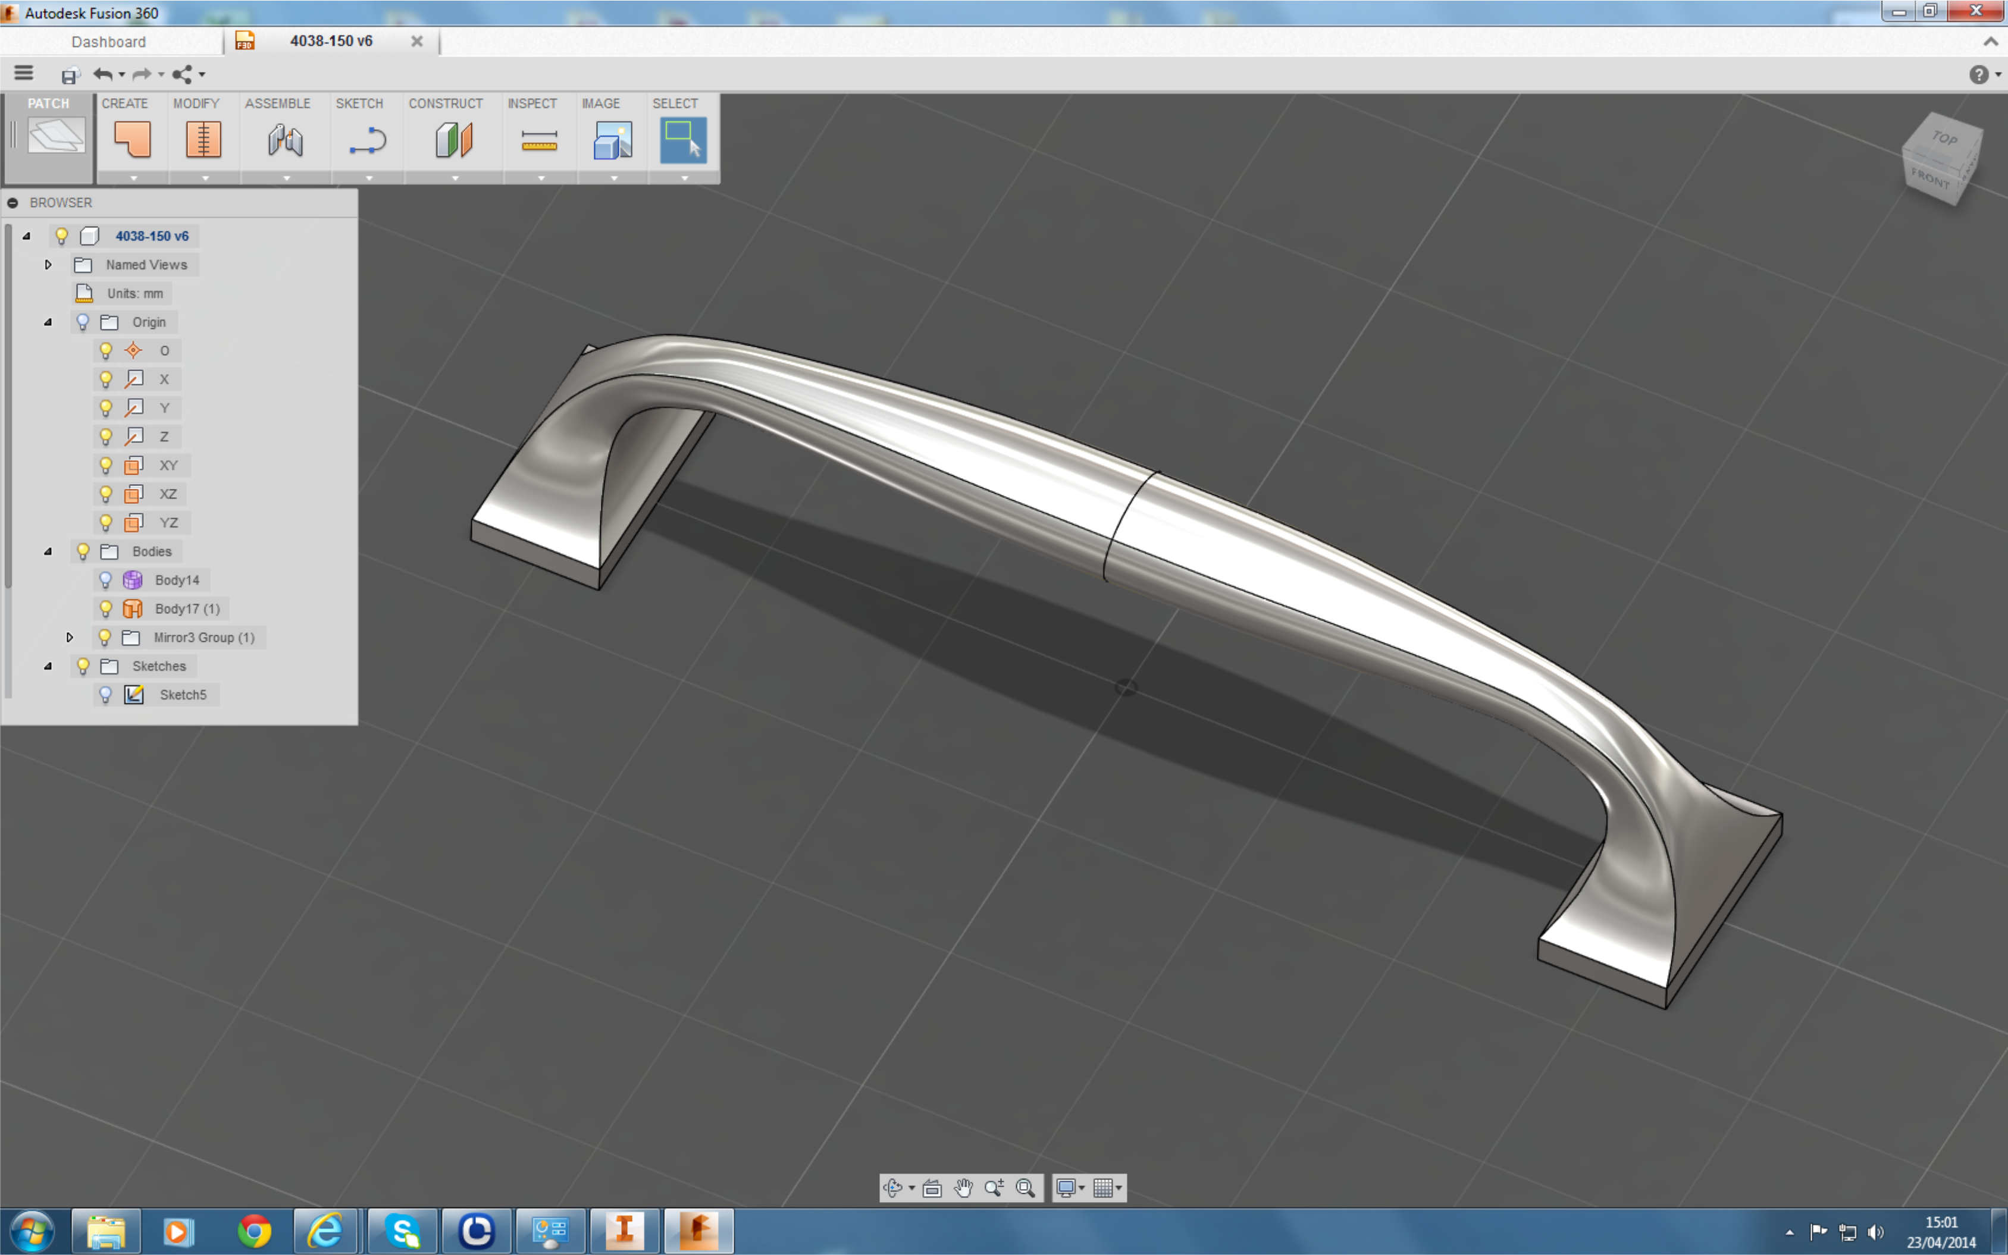
Task: Open the SKETCH menu label
Action: point(359,103)
